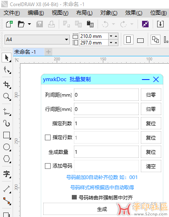Click the Import icon
Screen dimensions: 169x217
click(x=160, y=24)
